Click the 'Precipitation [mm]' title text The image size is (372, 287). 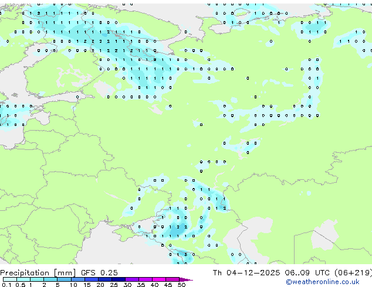(38, 273)
